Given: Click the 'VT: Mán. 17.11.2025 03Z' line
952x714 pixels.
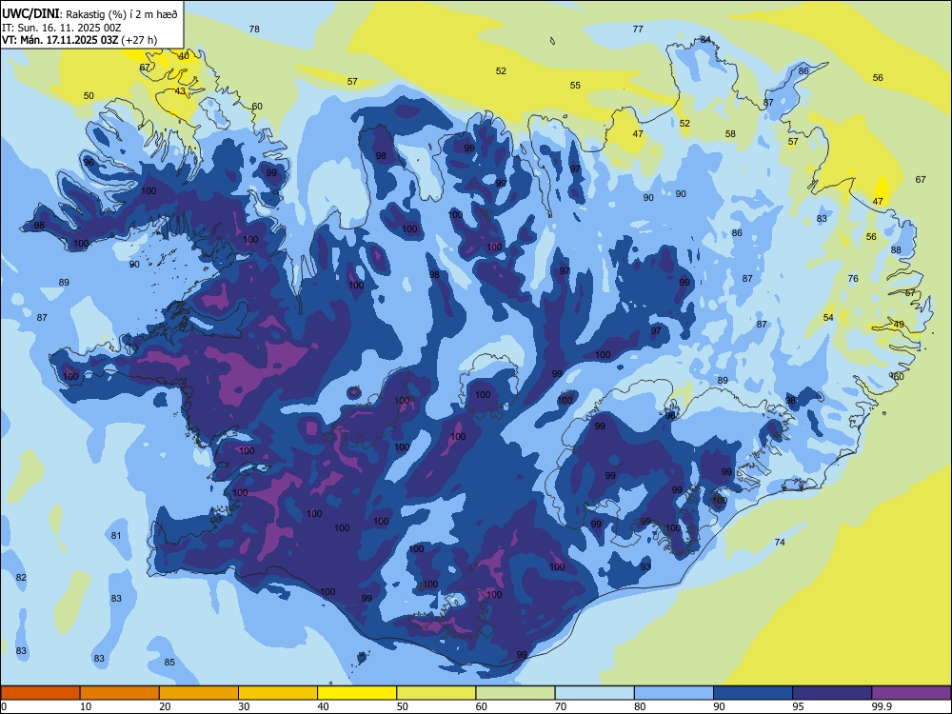Looking at the screenshot, I should point(60,40).
